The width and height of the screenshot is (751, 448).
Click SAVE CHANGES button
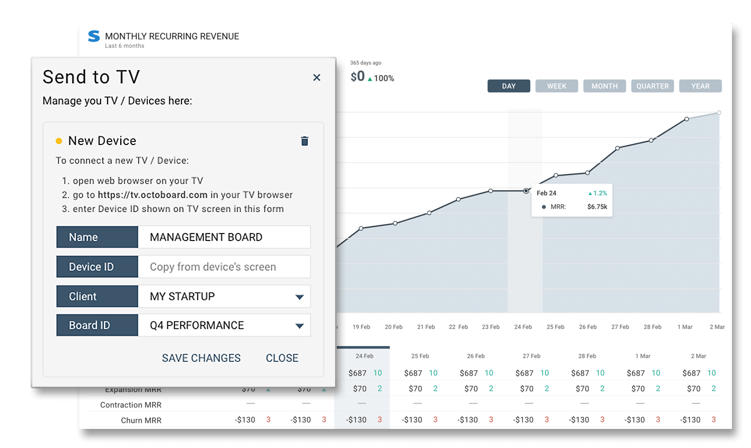coord(201,358)
